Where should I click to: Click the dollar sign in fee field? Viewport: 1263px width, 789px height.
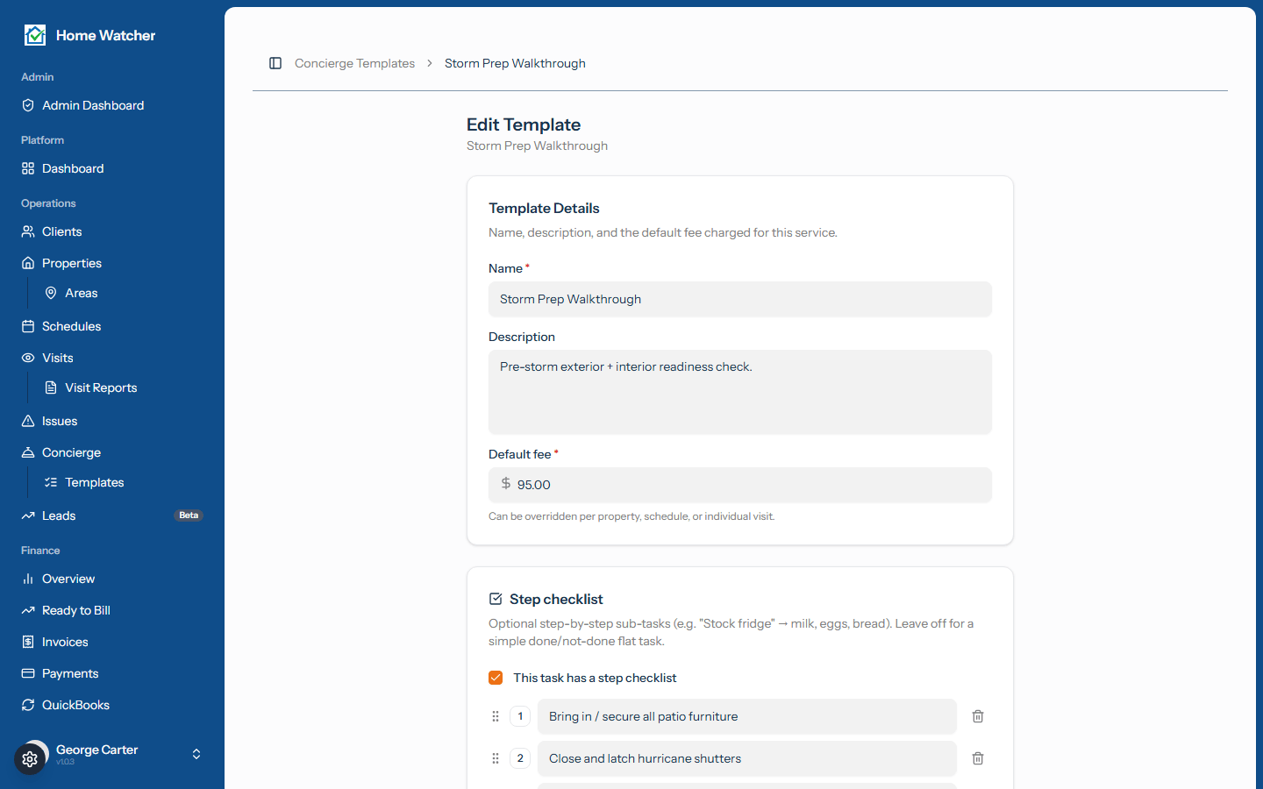(x=506, y=484)
